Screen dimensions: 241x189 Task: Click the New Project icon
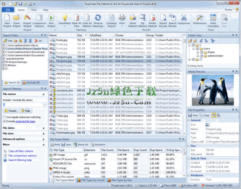pos(7,21)
